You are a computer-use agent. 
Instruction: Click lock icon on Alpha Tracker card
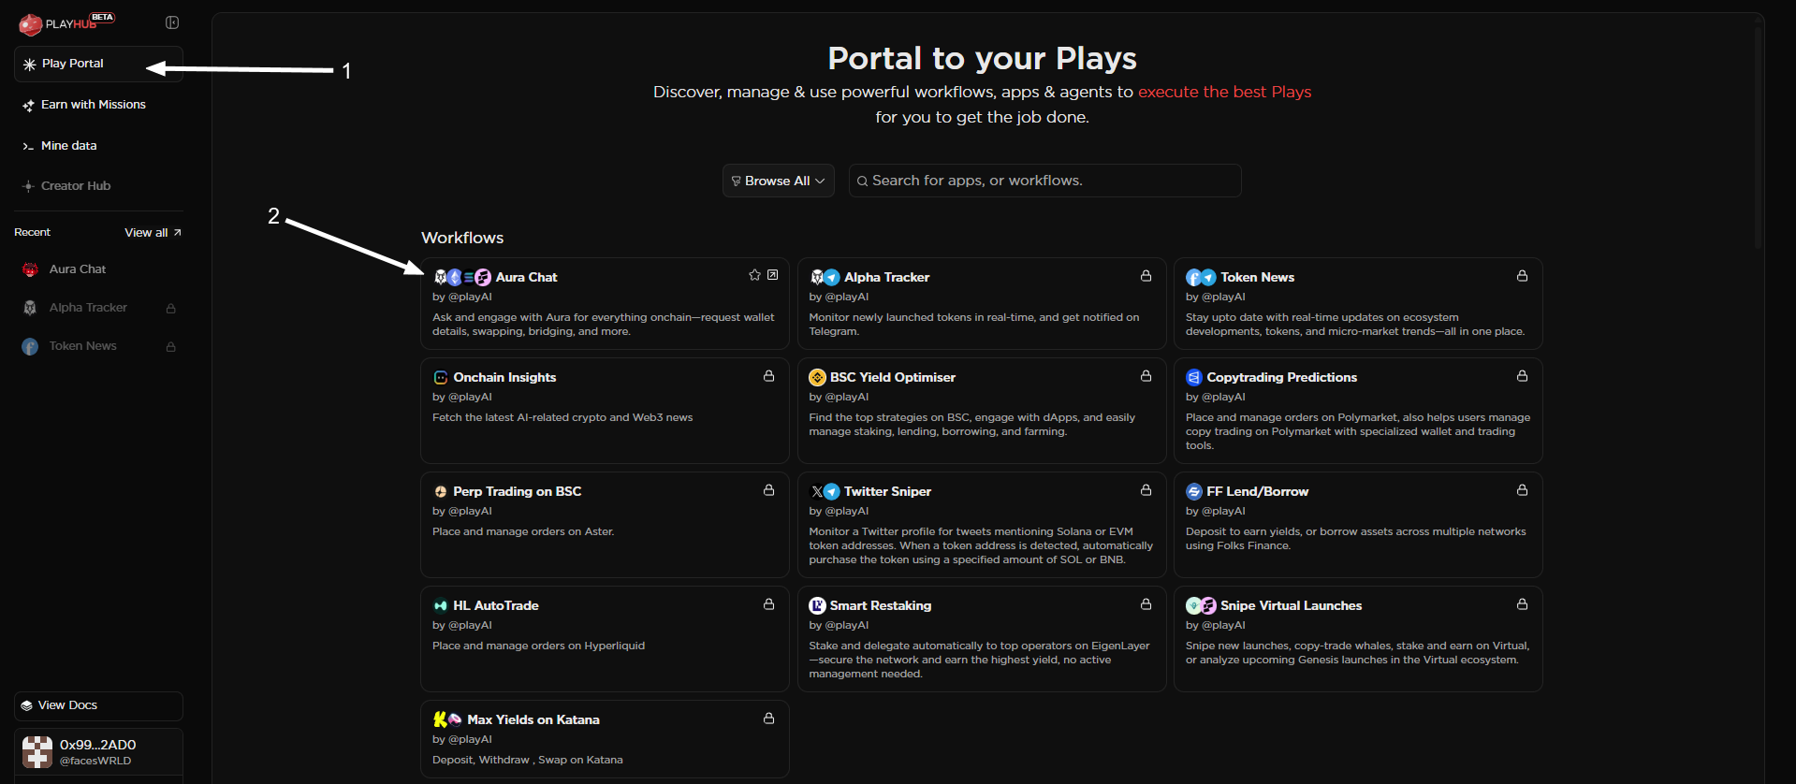pyautogui.click(x=1146, y=276)
